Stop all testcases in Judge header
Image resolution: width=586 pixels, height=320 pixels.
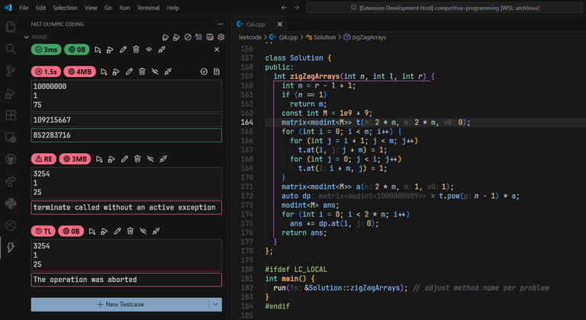click(188, 37)
